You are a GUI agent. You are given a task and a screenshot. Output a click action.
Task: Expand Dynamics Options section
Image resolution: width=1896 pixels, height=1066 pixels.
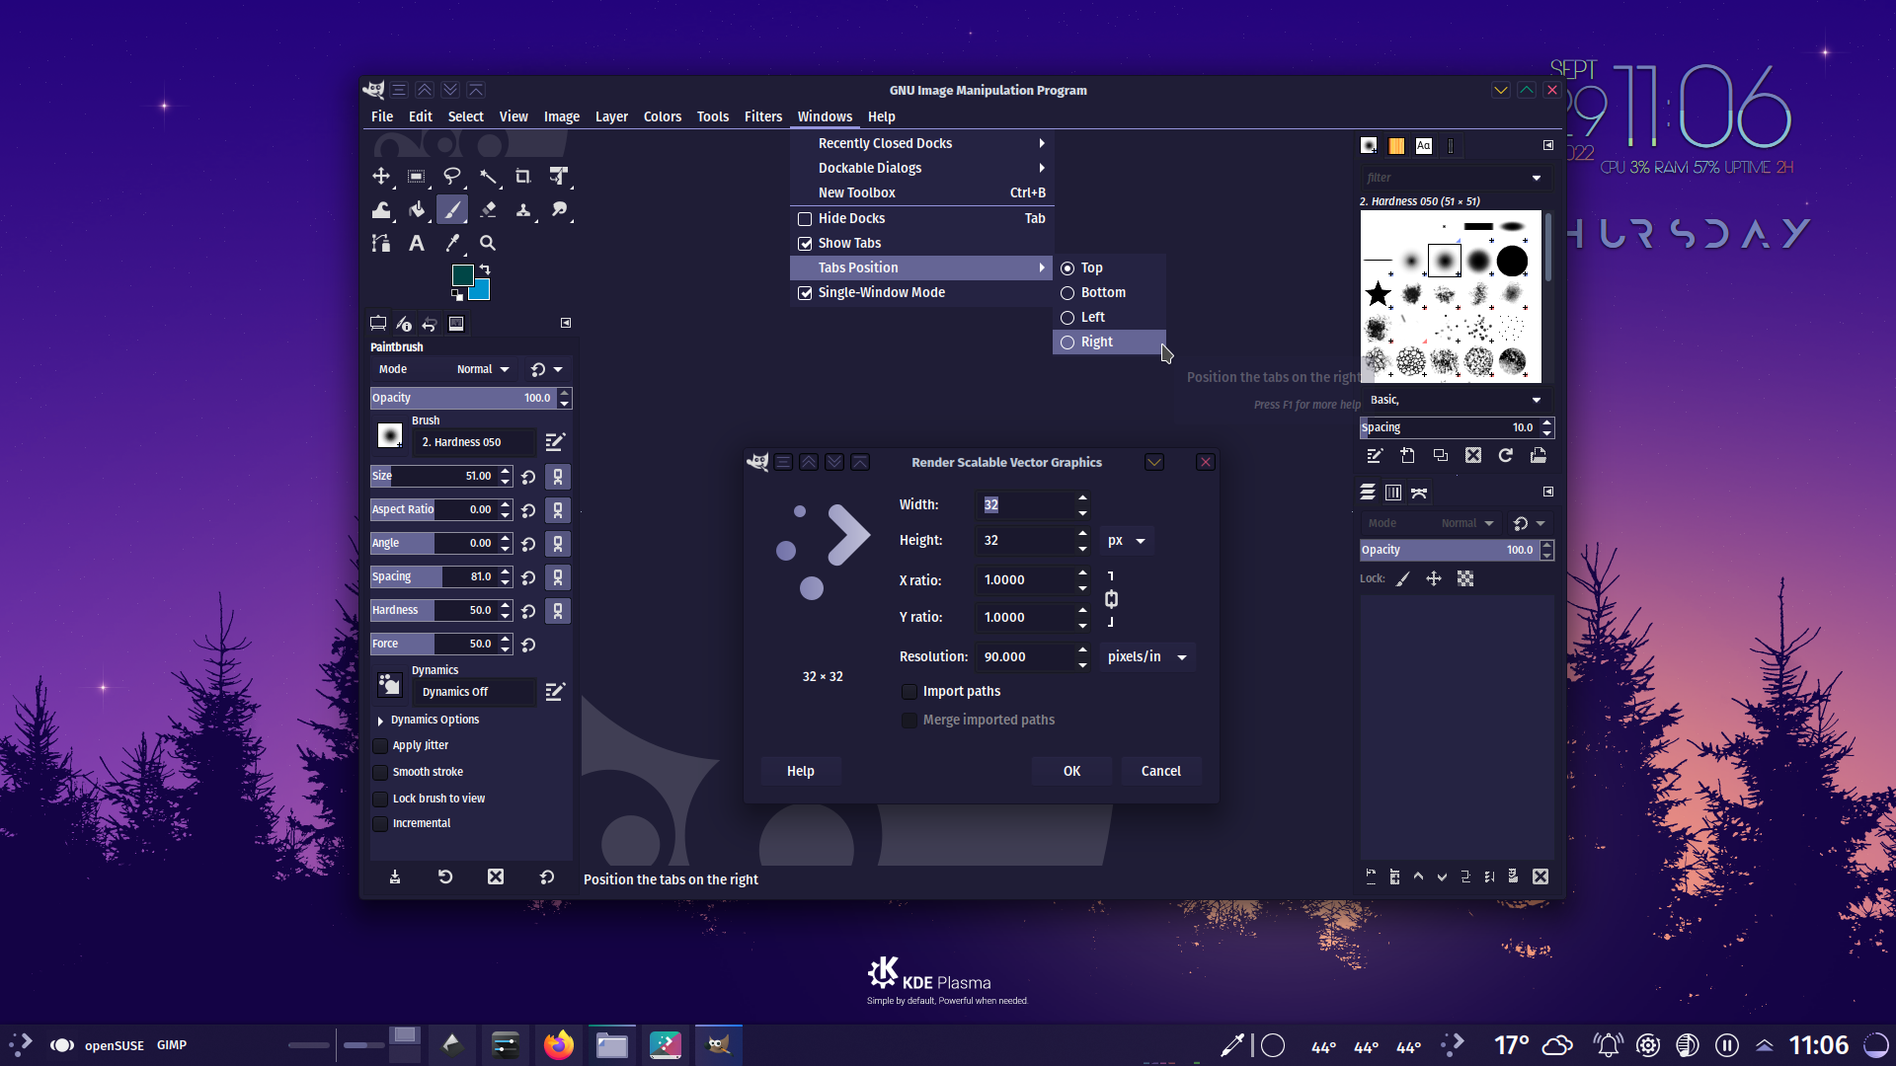click(x=380, y=721)
